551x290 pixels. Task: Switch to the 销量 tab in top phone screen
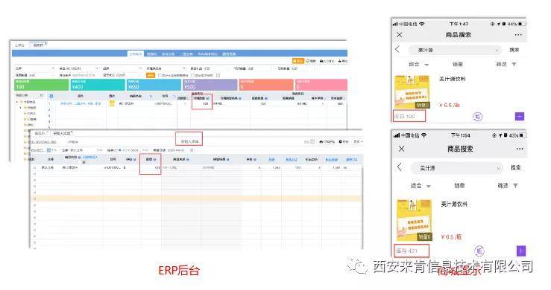(458, 64)
